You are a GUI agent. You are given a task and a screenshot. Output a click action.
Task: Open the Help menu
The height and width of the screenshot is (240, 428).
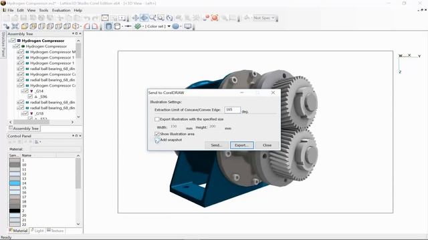click(78, 10)
